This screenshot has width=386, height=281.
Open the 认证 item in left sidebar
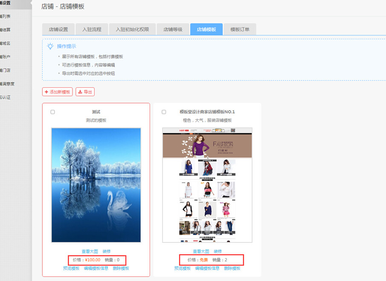coord(5,97)
